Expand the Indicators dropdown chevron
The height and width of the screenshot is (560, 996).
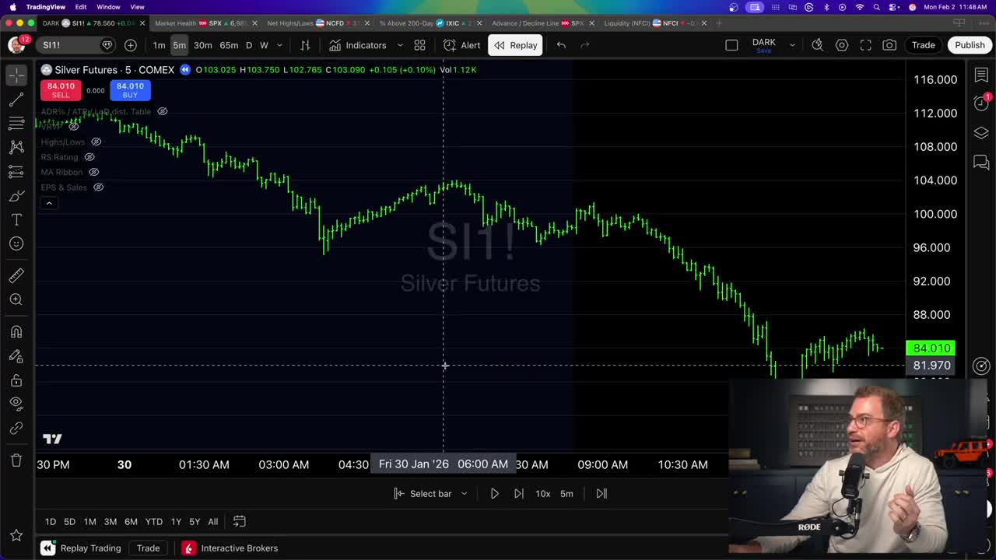coord(400,45)
